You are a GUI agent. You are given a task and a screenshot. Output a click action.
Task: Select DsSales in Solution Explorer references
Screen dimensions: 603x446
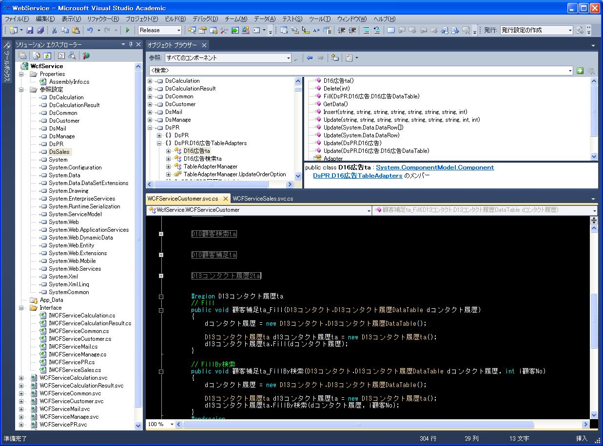[59, 152]
